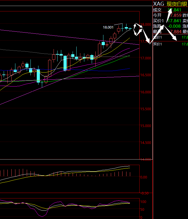Click the 14.000 price axis label
This screenshot has width=188, height=219.
click(146, 160)
